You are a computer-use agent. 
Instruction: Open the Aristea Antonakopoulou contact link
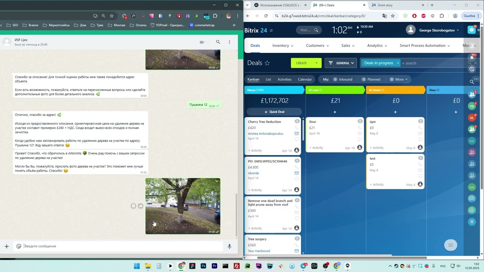265,133
